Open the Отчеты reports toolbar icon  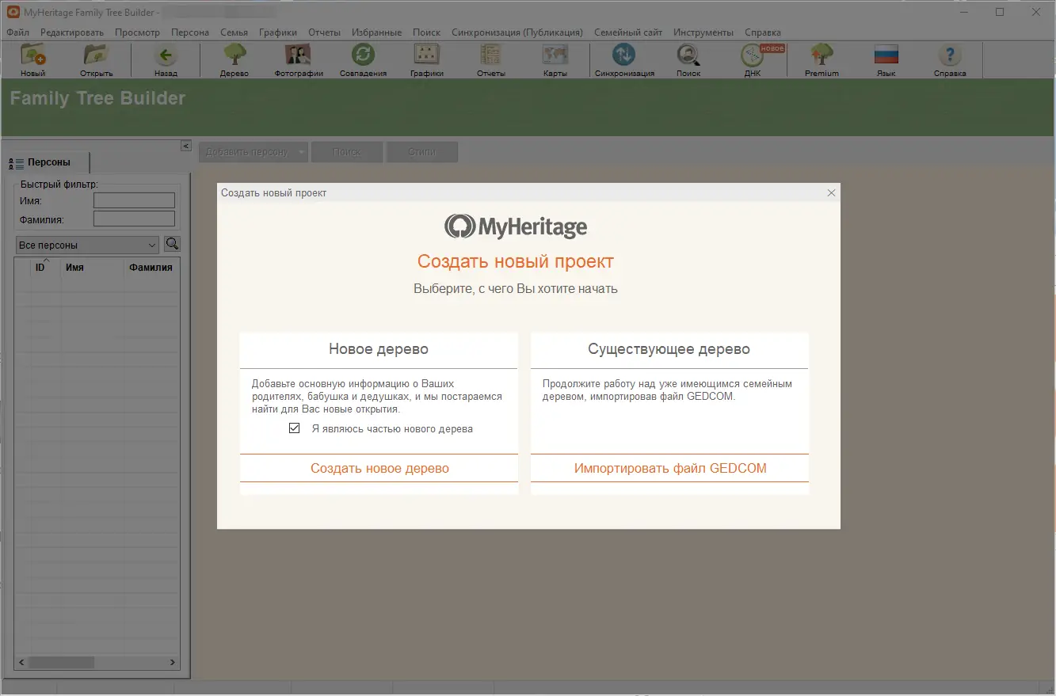click(x=491, y=60)
